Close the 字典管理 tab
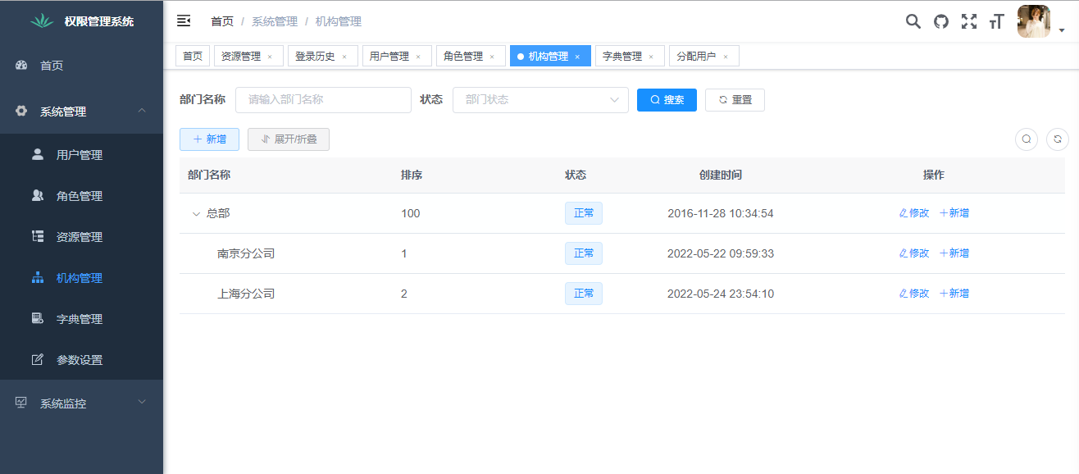The height and width of the screenshot is (474, 1079). [651, 57]
